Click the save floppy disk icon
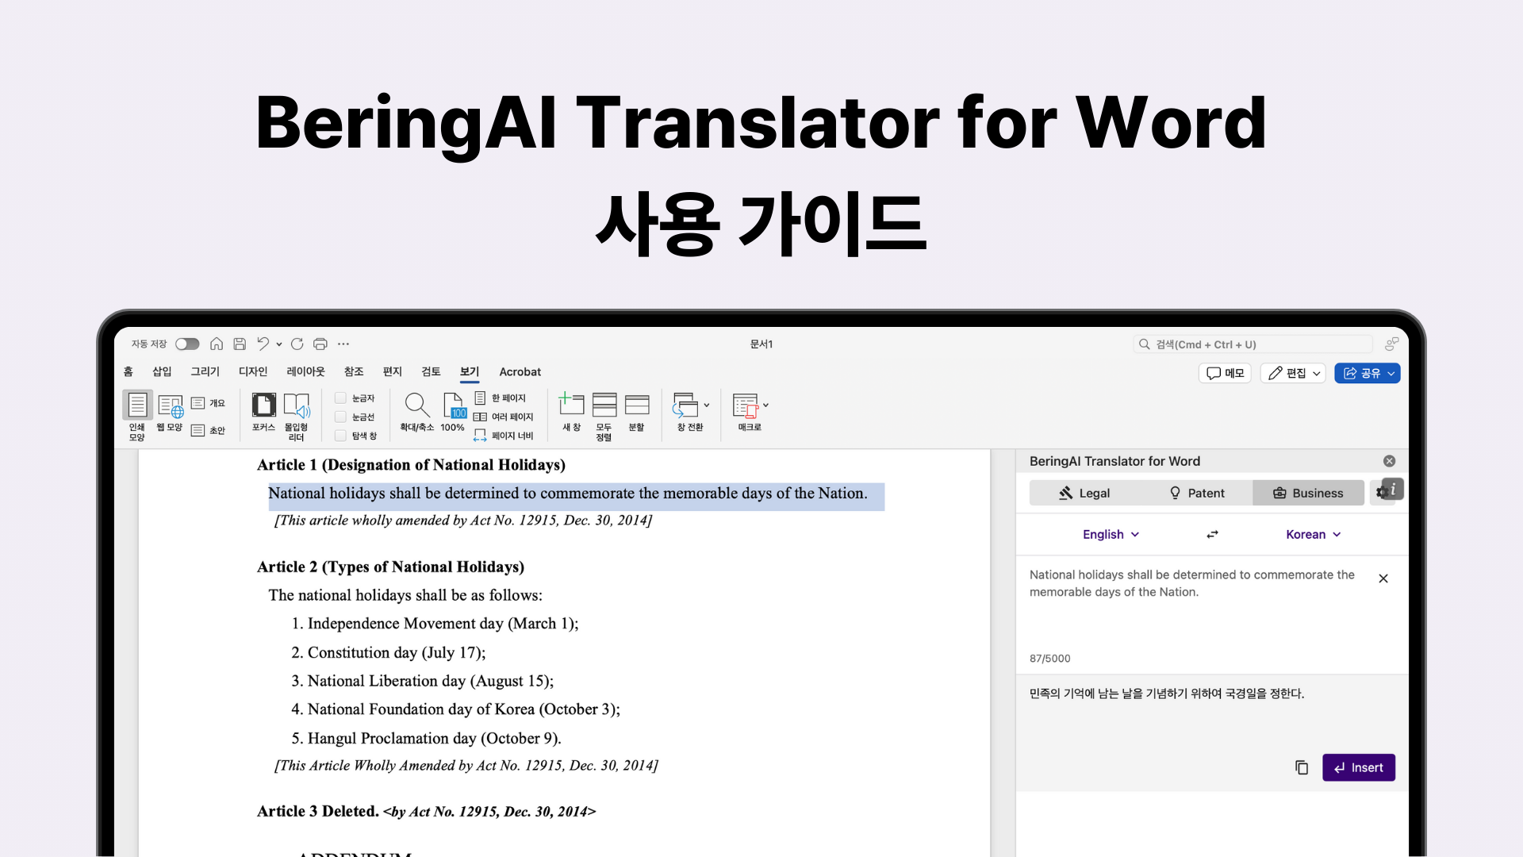Screen dimensions: 1523x857 pyautogui.click(x=240, y=344)
